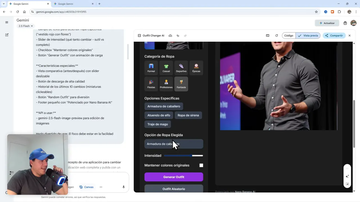The image size is (360, 202).
Task: Click the Profesiones category icon
Action: click(x=166, y=83)
